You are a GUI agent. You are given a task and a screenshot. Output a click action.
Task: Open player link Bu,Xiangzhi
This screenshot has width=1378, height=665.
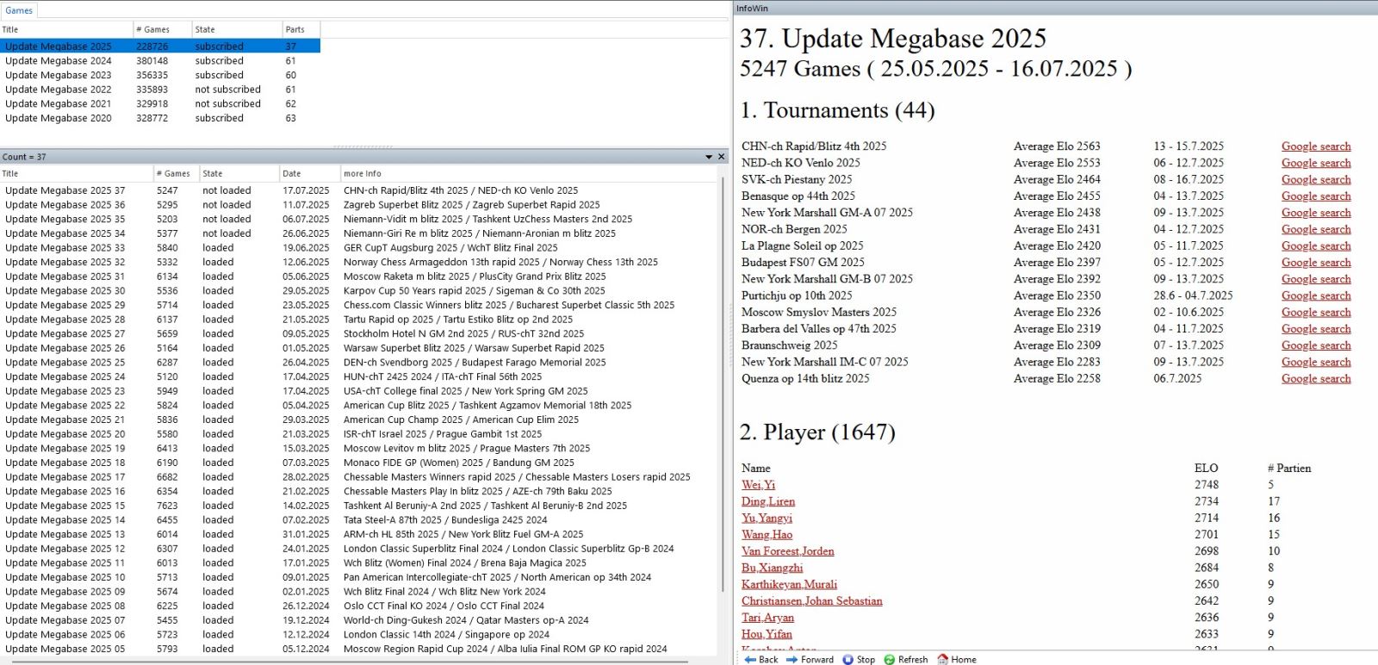tap(772, 568)
